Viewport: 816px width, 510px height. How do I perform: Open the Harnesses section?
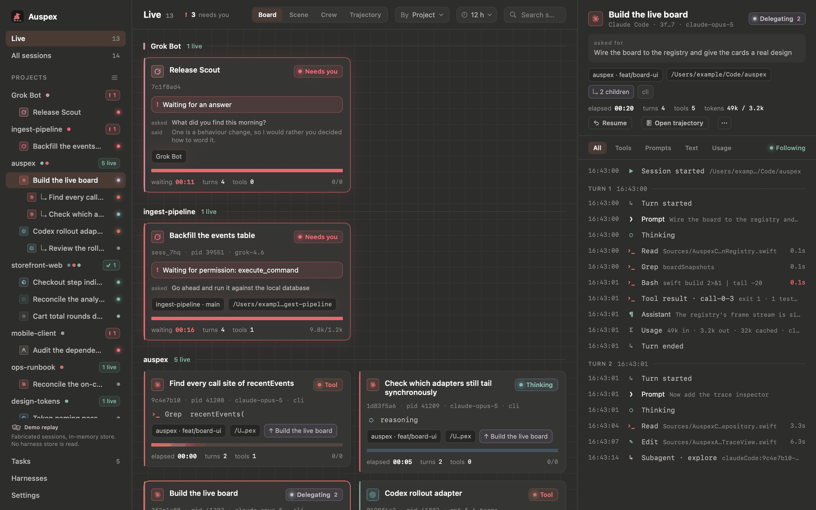[x=66, y=478]
